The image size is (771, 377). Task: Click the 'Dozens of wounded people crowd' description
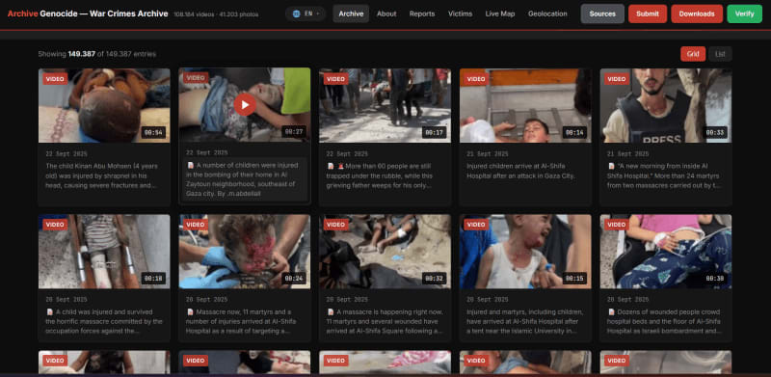(x=665, y=322)
